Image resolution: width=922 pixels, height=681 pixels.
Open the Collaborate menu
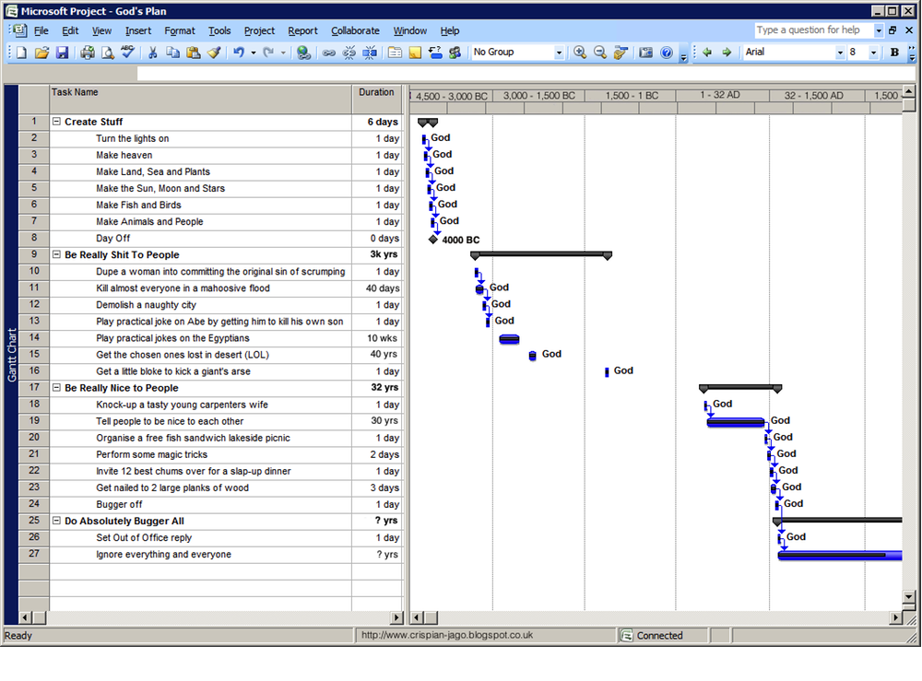tap(355, 30)
